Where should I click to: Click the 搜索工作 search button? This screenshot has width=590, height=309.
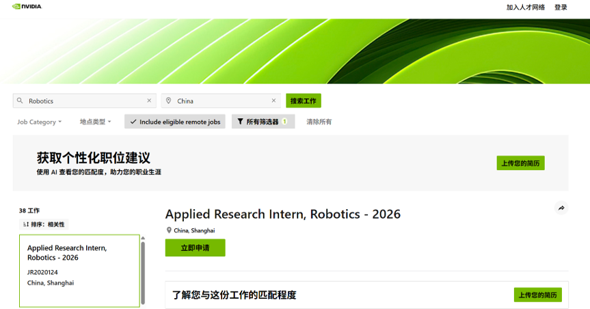click(304, 100)
